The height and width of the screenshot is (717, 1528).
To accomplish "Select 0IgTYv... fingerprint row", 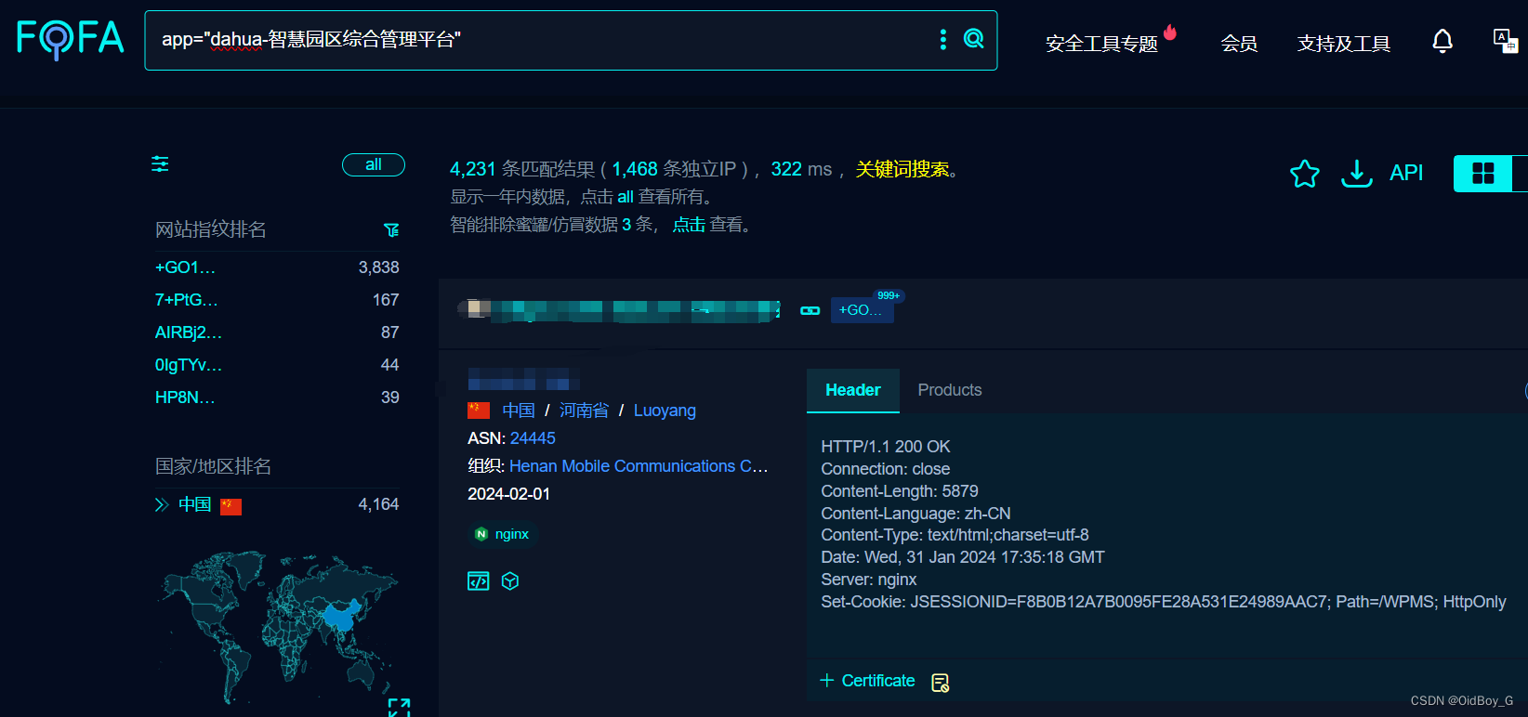I will click(x=277, y=365).
